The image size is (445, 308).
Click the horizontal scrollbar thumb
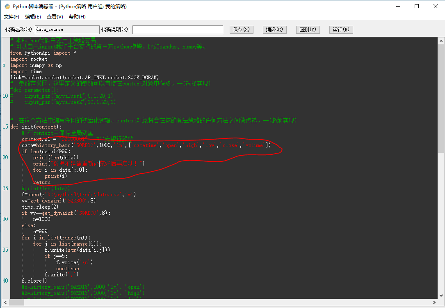17,303
